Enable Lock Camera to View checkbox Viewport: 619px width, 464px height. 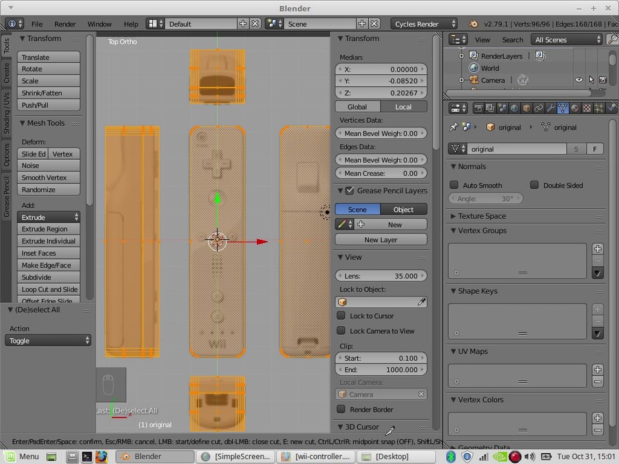point(341,331)
